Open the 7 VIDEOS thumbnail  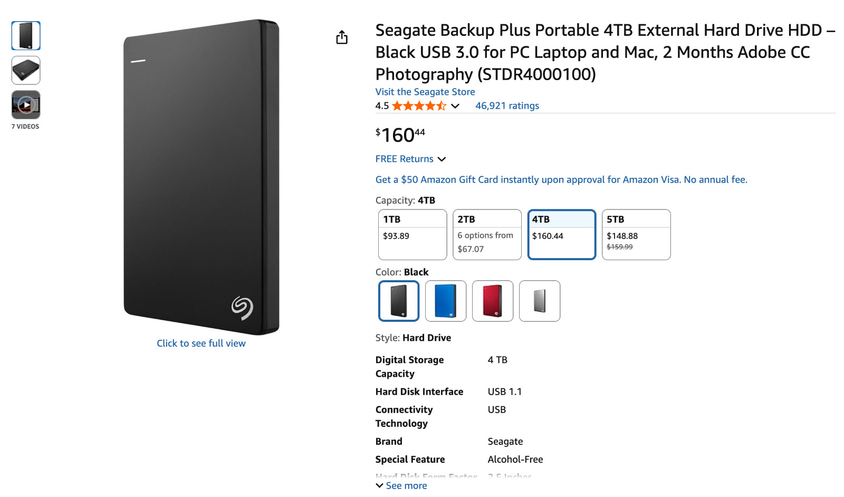pos(25,104)
